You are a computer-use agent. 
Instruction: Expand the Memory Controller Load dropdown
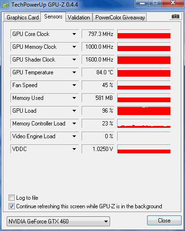(x=74, y=124)
